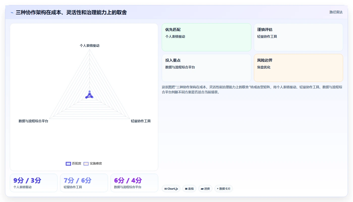Open the 谨慎评估 card

point(298,37)
